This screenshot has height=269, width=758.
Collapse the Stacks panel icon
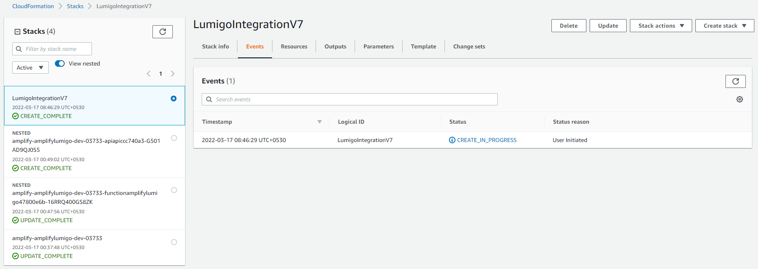[x=17, y=32]
